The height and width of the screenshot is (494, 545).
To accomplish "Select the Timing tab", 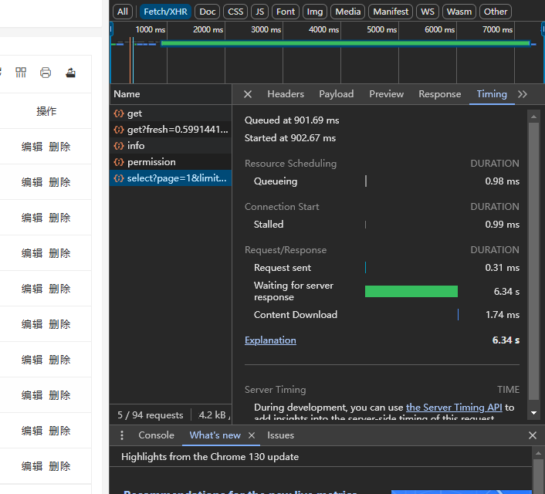I will [492, 94].
